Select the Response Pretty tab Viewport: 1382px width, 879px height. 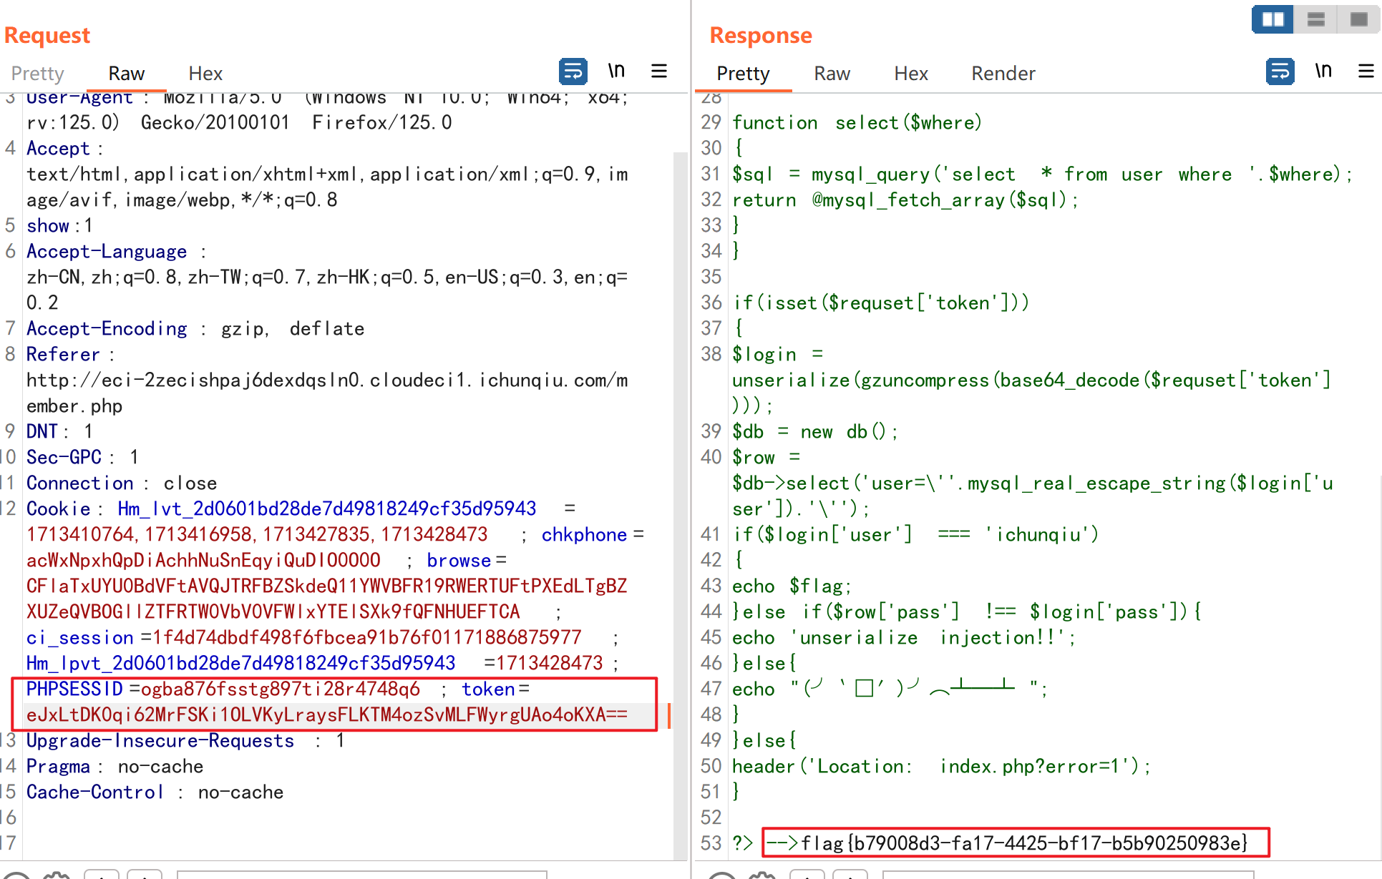coord(743,74)
